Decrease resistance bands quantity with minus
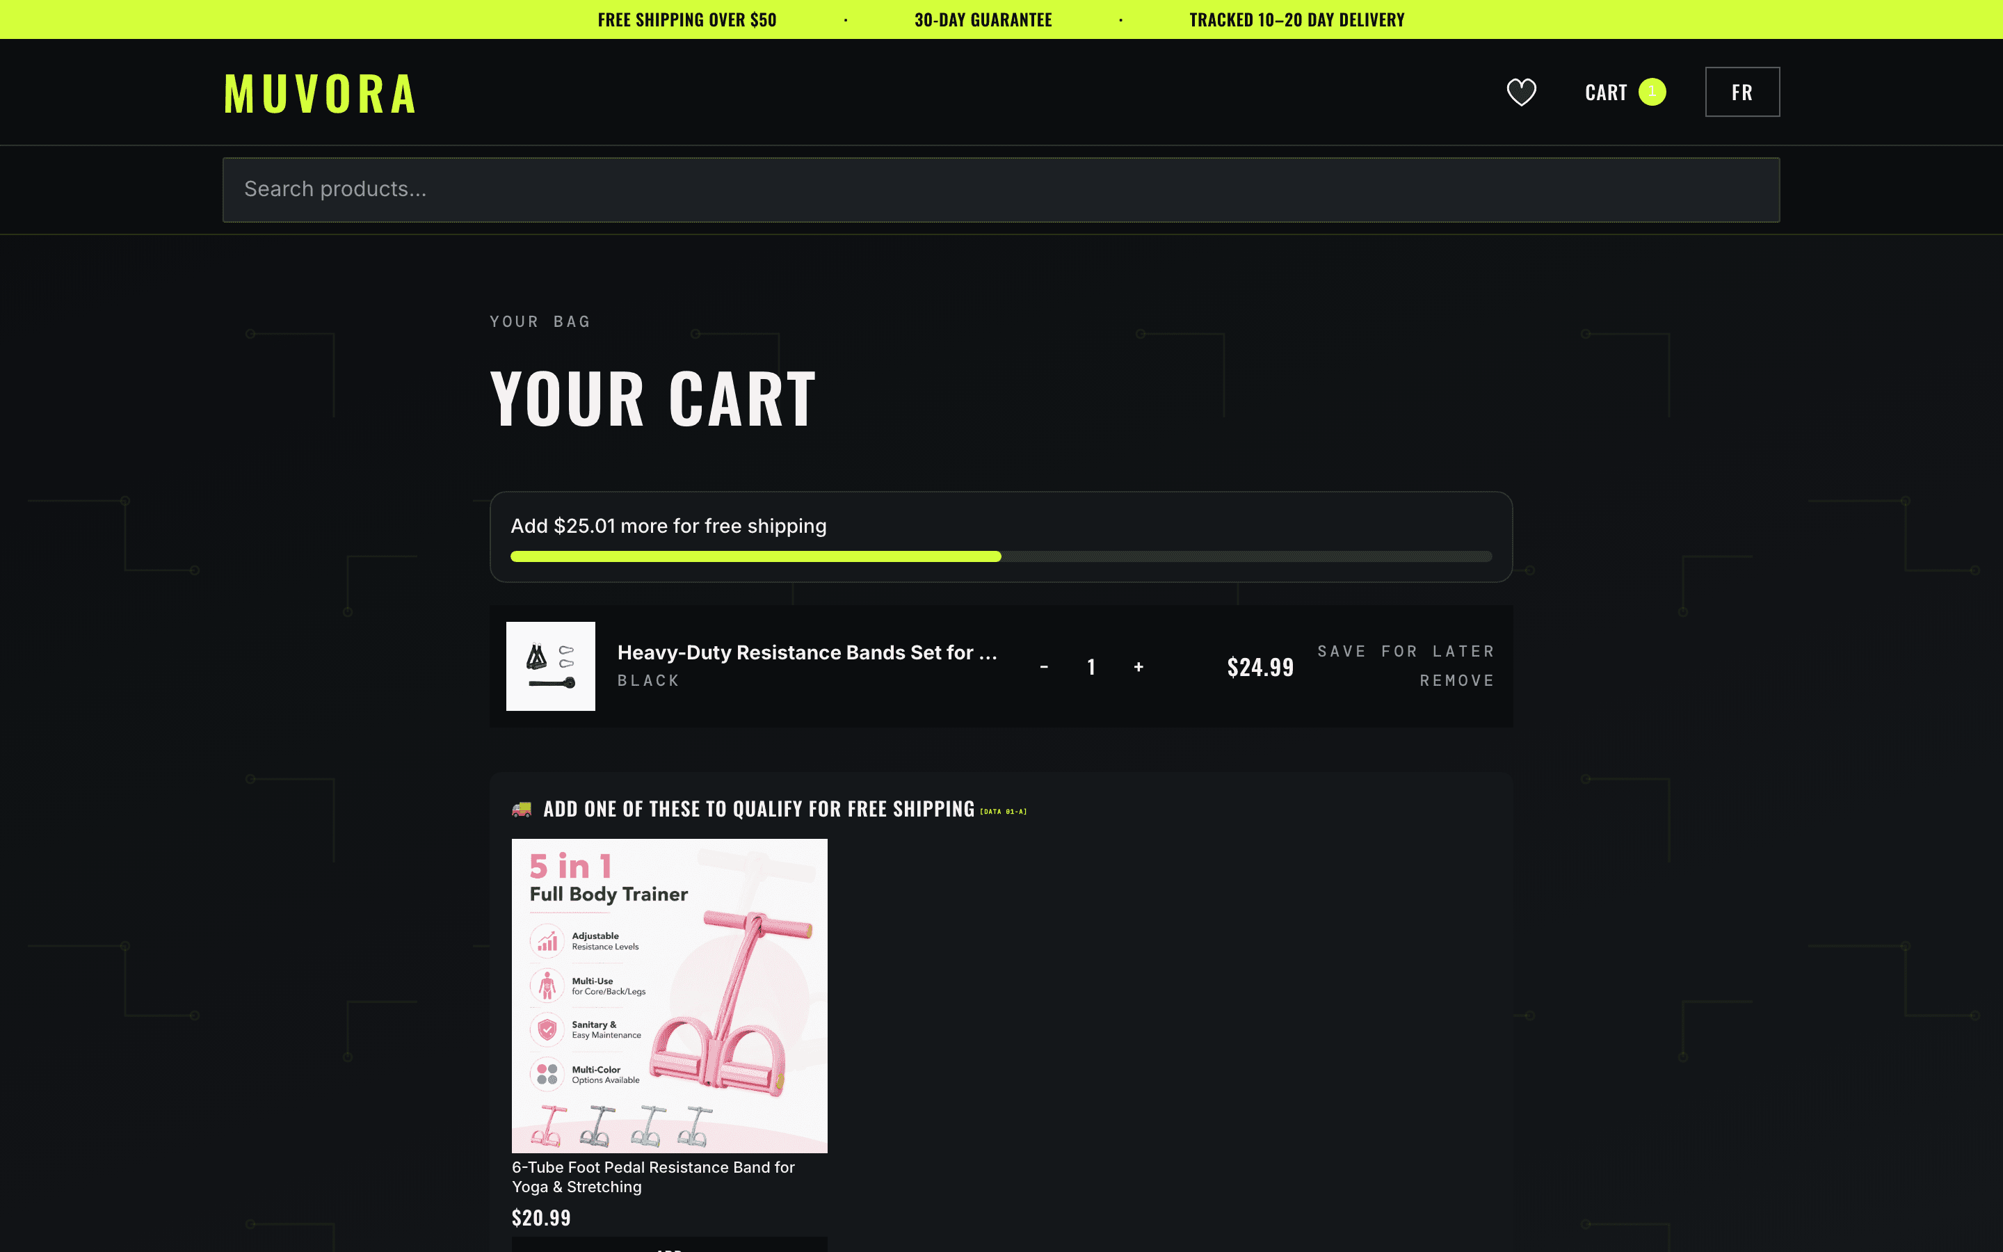Viewport: 2003px width, 1252px height. [1044, 666]
